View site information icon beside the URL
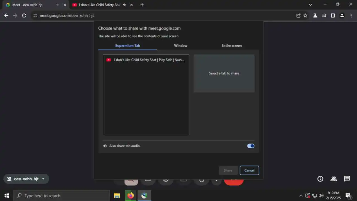The height and width of the screenshot is (201, 357). 35,16
